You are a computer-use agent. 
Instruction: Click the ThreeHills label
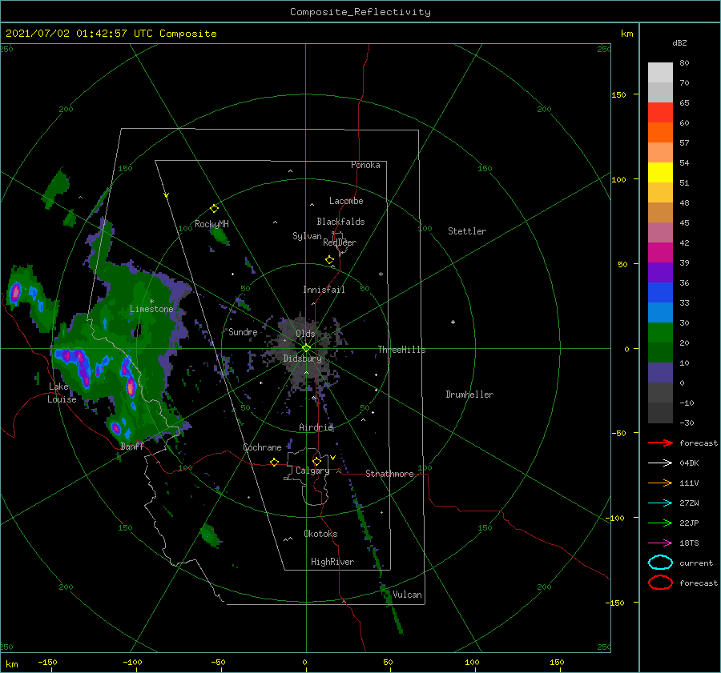click(402, 350)
